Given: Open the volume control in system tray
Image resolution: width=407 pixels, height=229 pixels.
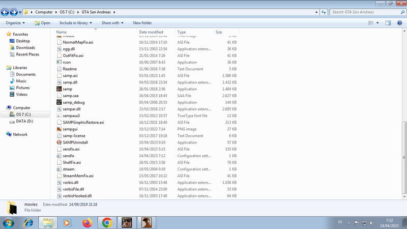Looking at the screenshot, I should (372, 223).
